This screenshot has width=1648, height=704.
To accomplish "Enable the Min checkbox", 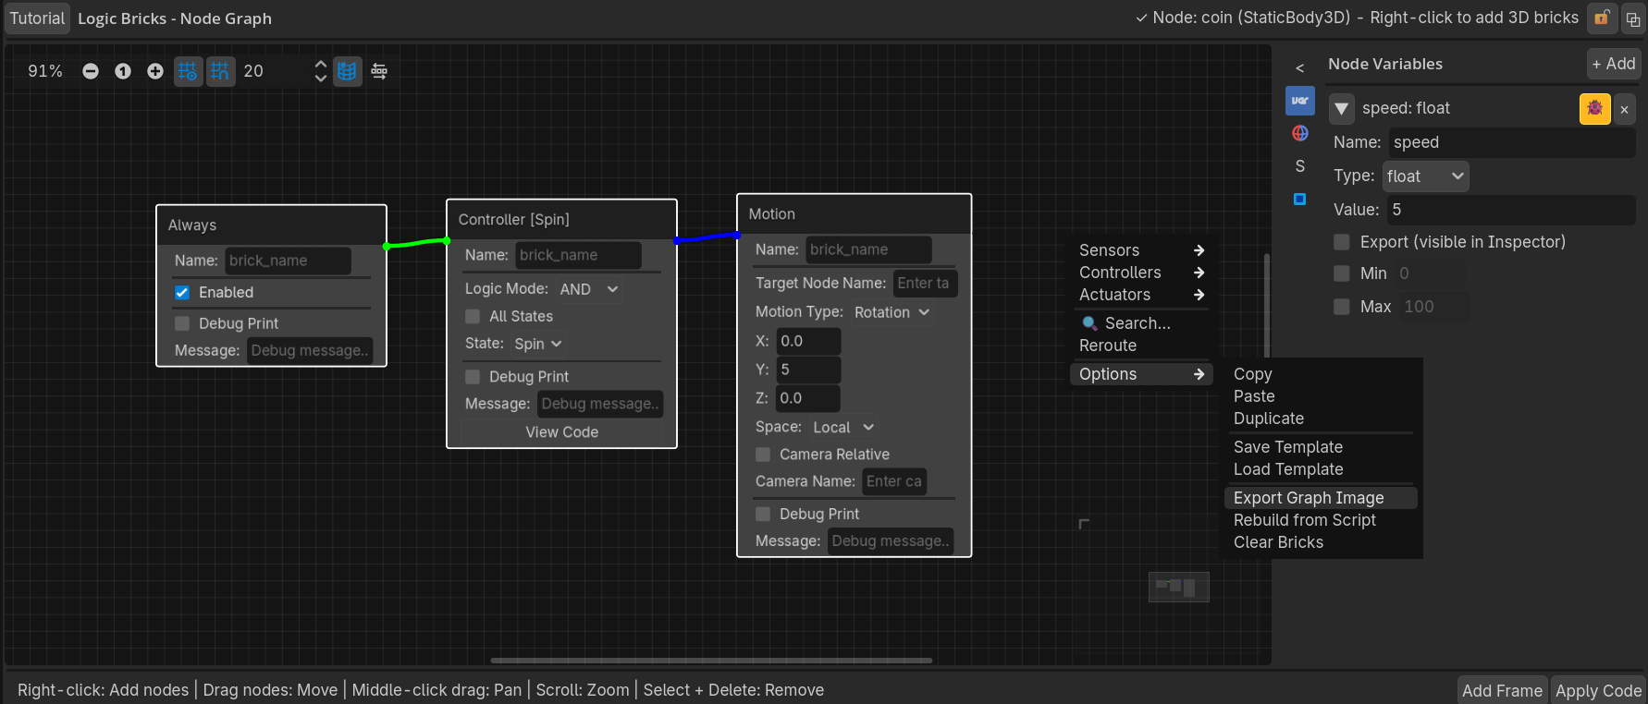I will coord(1342,273).
